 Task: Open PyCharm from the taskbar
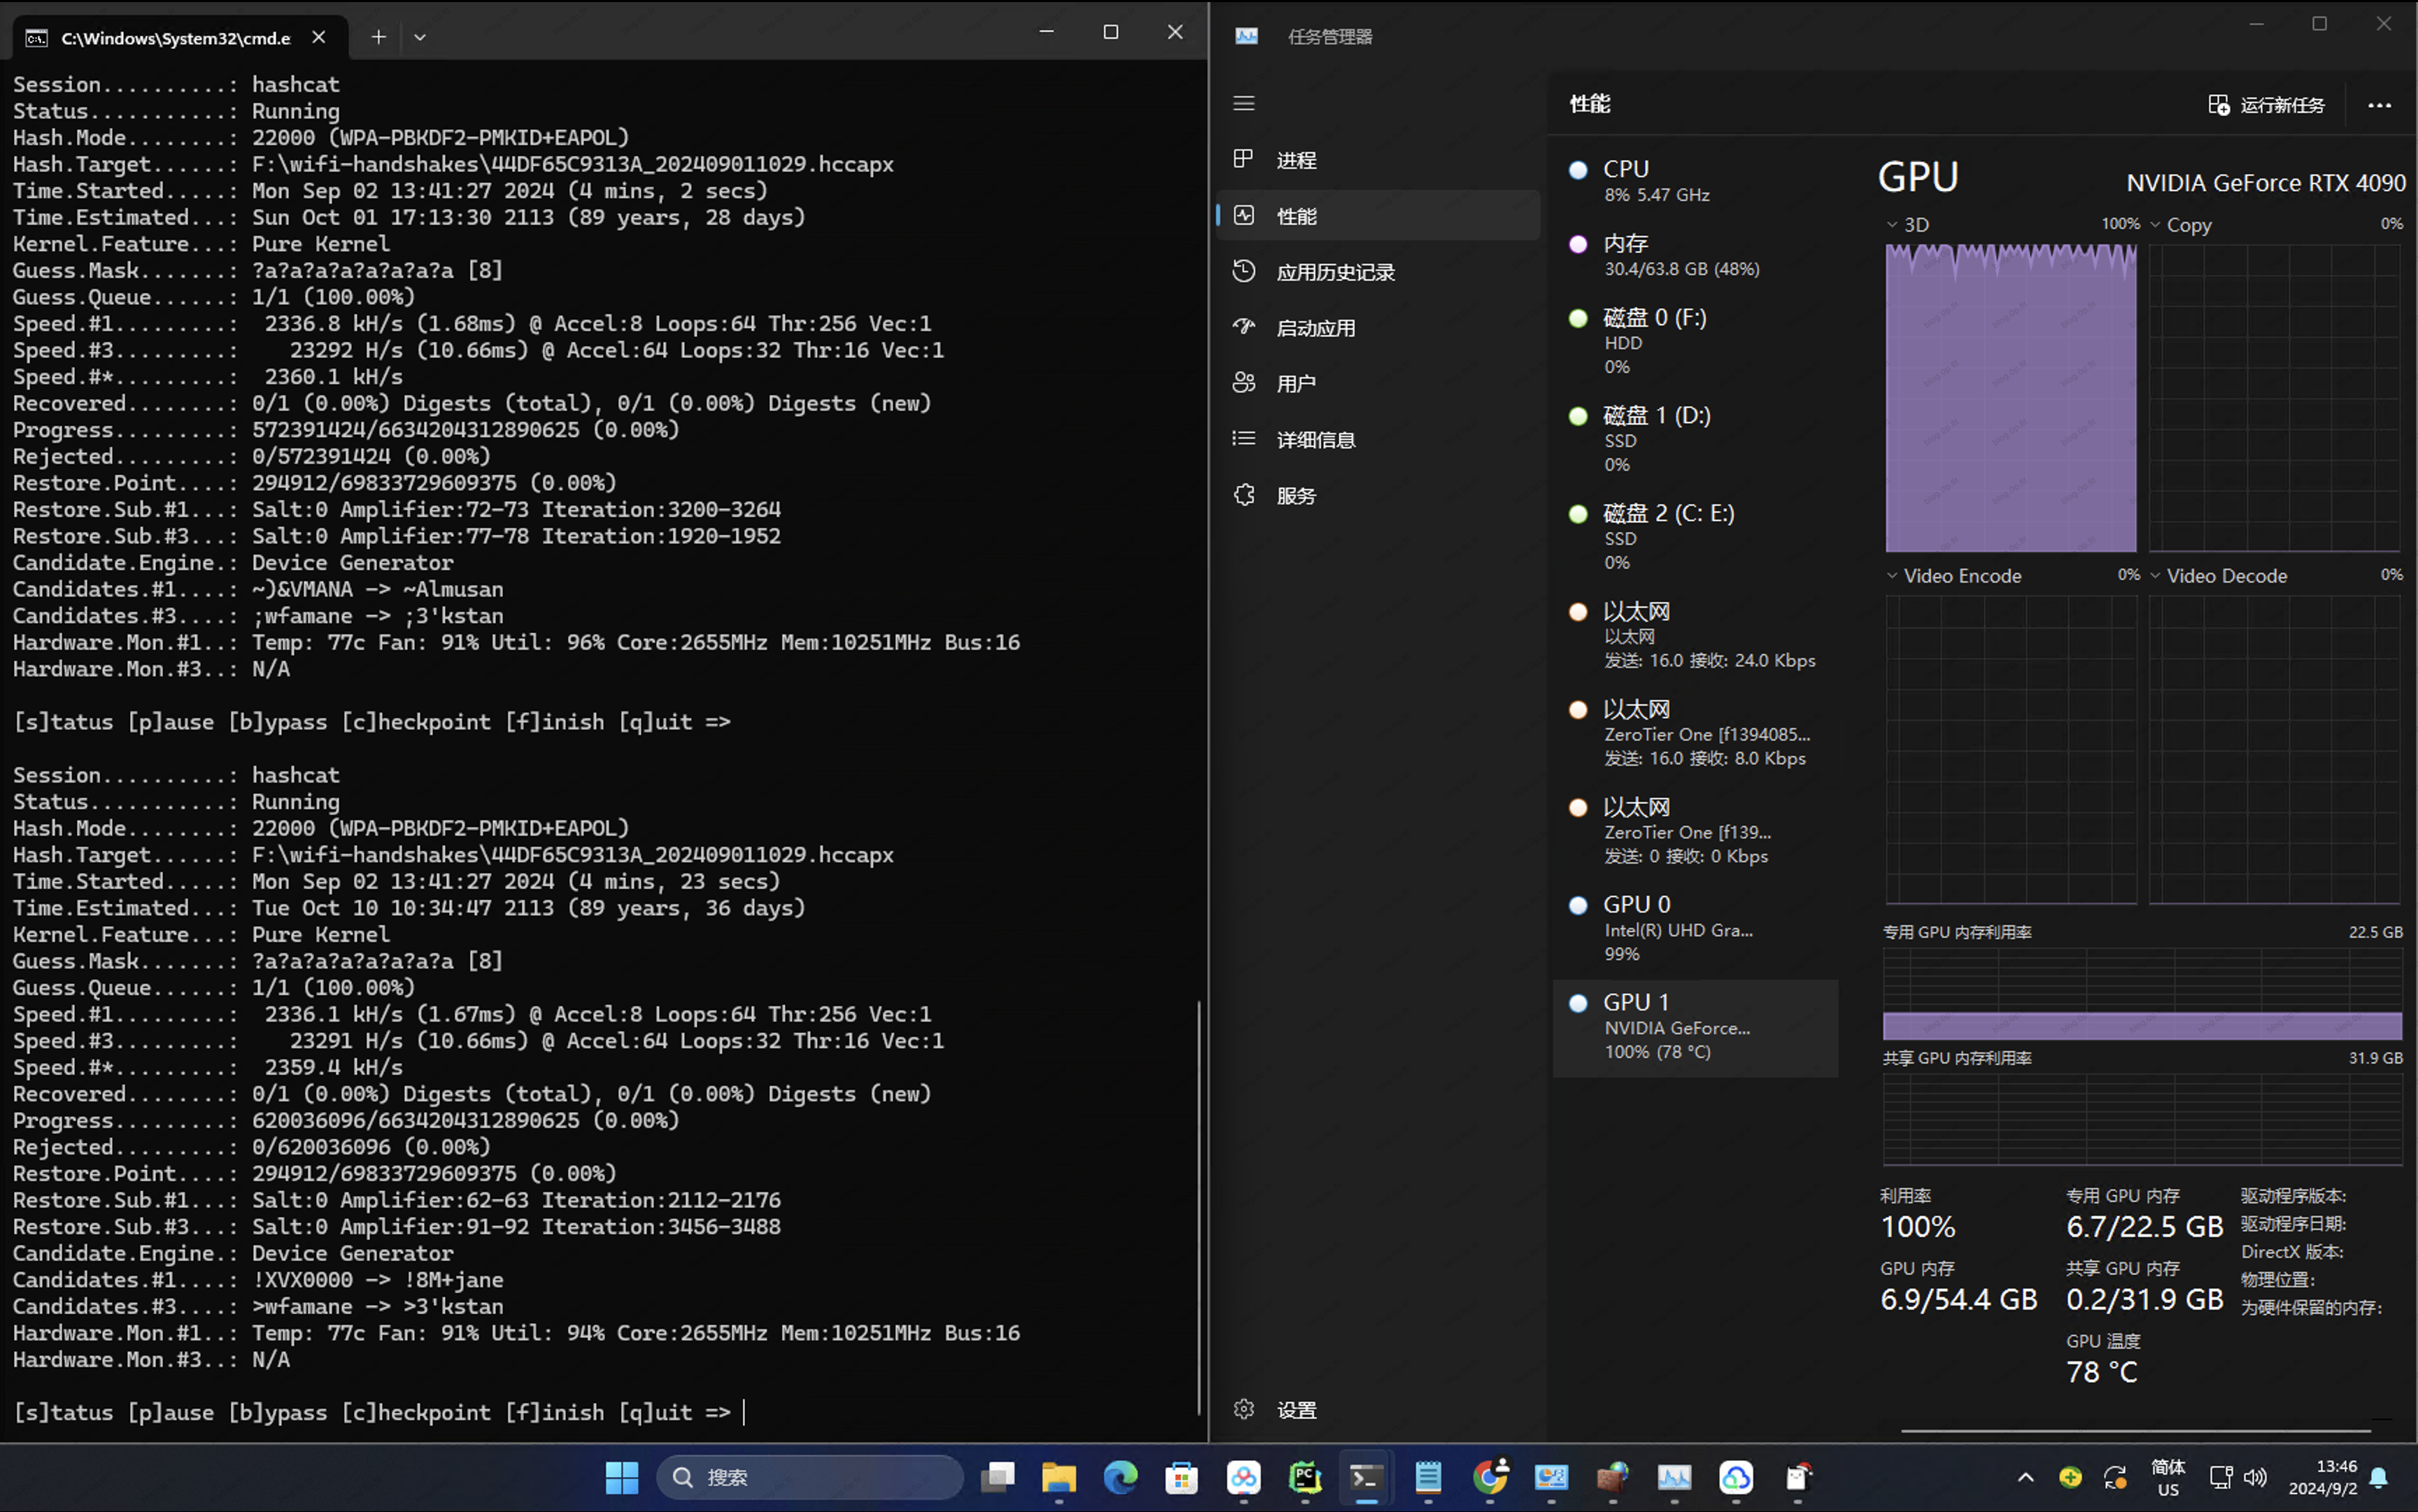click(x=1305, y=1477)
